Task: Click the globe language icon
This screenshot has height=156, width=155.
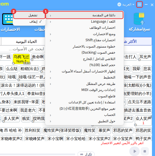Action: click(x=119, y=4)
